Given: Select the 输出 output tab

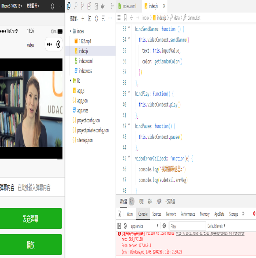Looking at the screenshot, I should coord(150,201).
